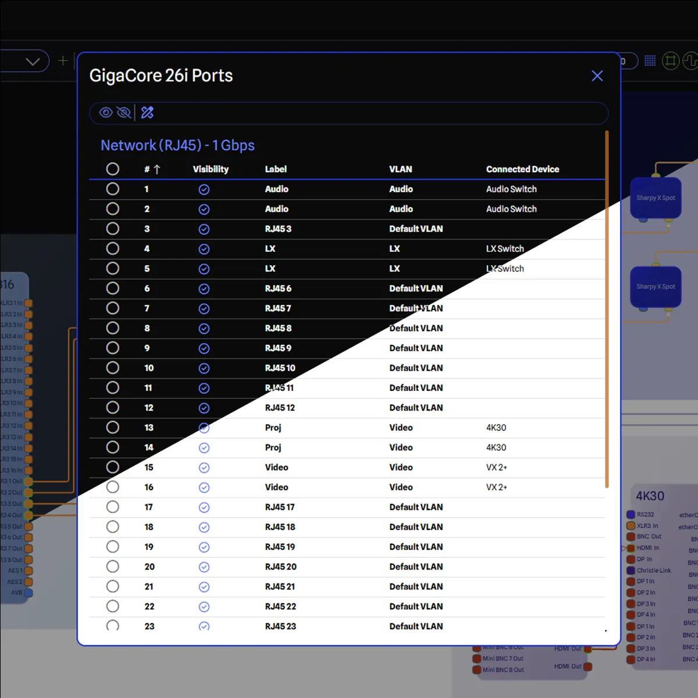Click the frame crop icon in top toolbar

(x=671, y=61)
